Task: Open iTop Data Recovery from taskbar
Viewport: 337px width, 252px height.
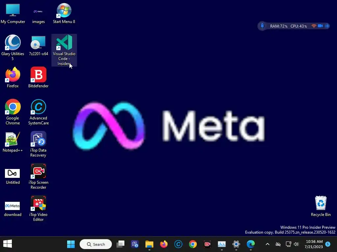Action: (x=135, y=244)
